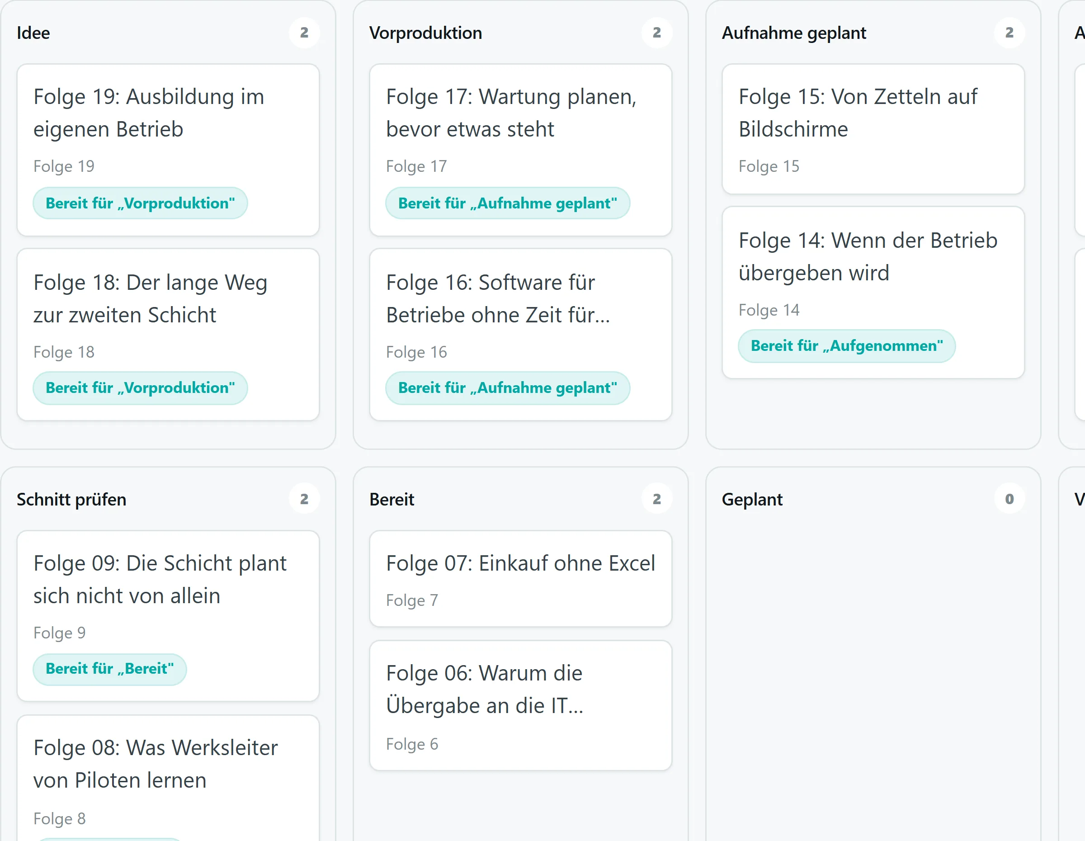Click the Vorproduktion column heading
This screenshot has width=1085, height=841.
[x=426, y=33]
